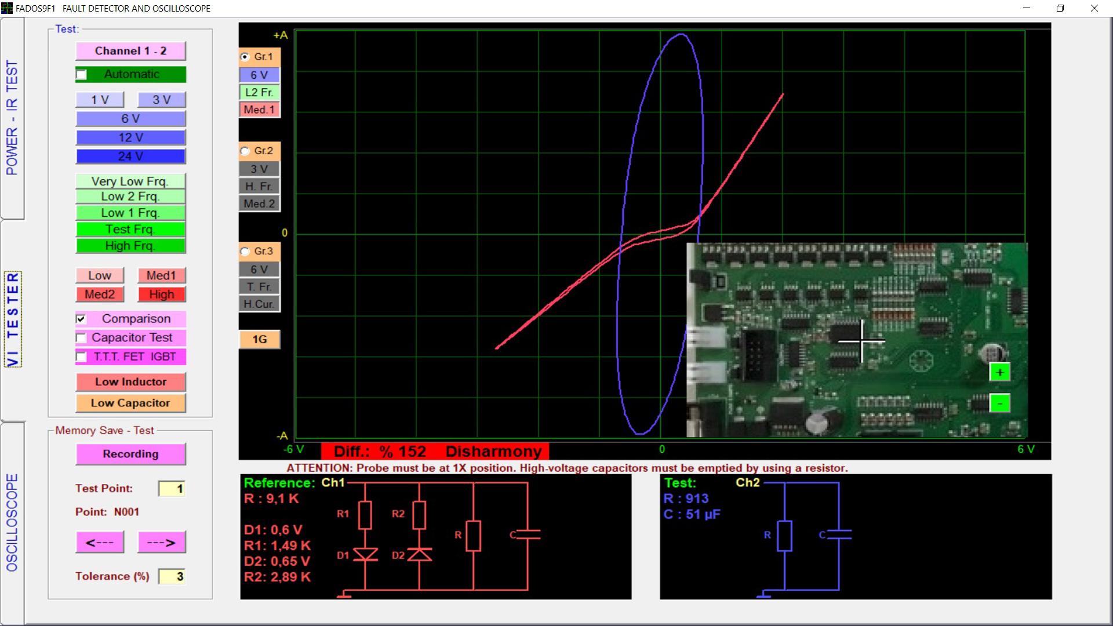Select the Gr.2 radio button
This screenshot has width=1113, height=626.
point(245,151)
